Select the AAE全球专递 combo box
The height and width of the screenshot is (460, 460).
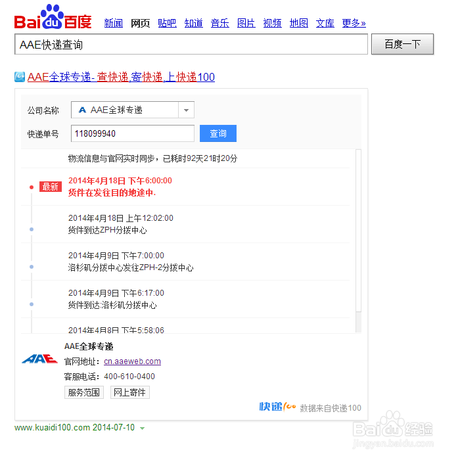[x=133, y=110]
